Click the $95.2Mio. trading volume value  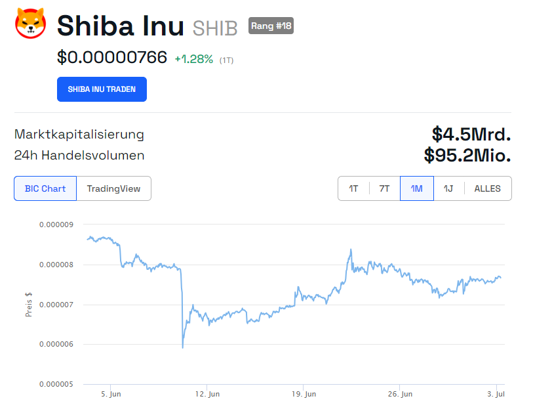click(x=467, y=155)
